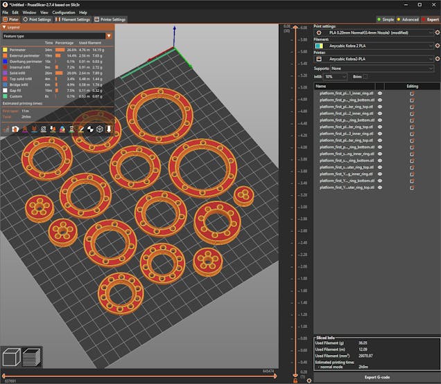
Task: Click the Export G-code button
Action: pos(376,377)
